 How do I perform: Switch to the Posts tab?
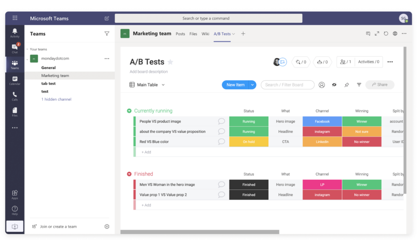click(180, 34)
